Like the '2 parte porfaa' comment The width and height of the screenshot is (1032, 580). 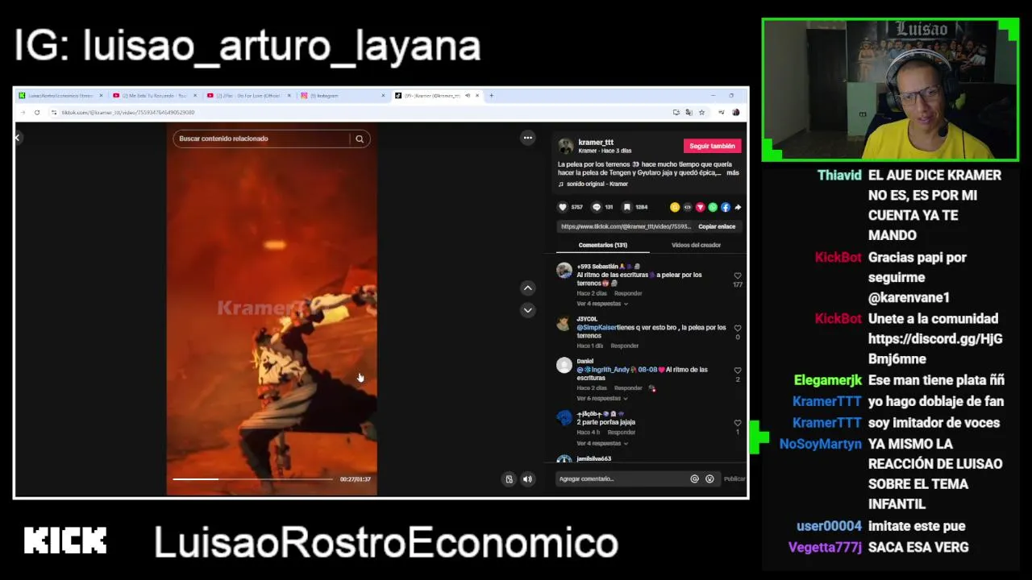click(737, 423)
